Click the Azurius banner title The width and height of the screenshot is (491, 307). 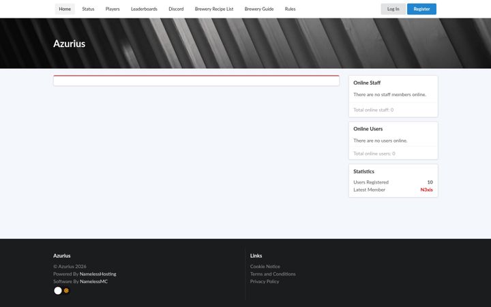tap(69, 44)
